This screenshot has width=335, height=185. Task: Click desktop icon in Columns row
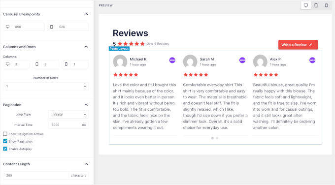8,64
